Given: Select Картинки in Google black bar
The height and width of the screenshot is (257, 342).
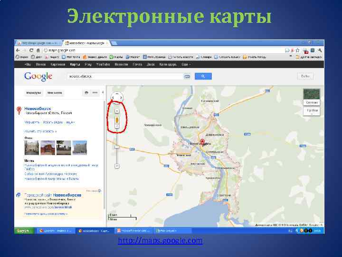Looking at the screenshot, I should pyautogui.click(x=58, y=64).
